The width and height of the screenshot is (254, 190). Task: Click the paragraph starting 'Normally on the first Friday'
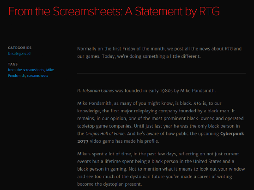[x=159, y=53]
